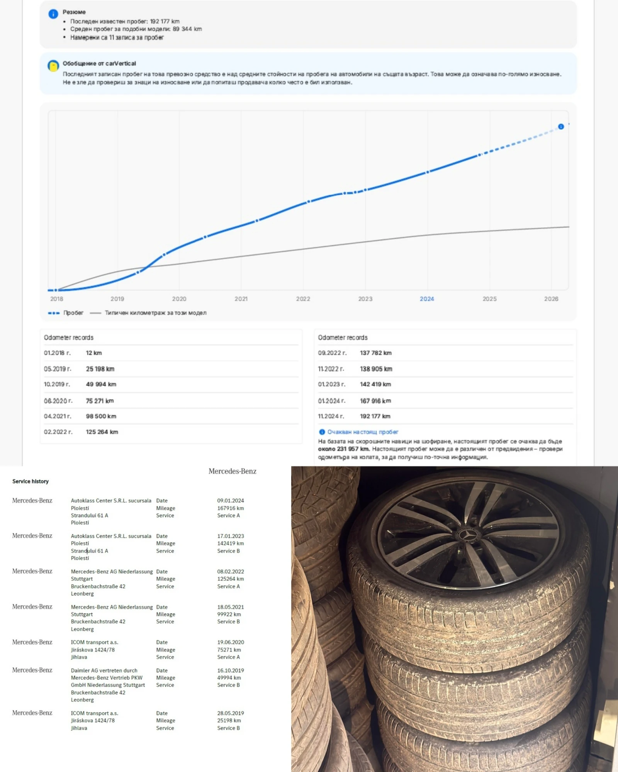
Task: Click the 2022 mileage data point on the graph
Action: click(x=308, y=201)
